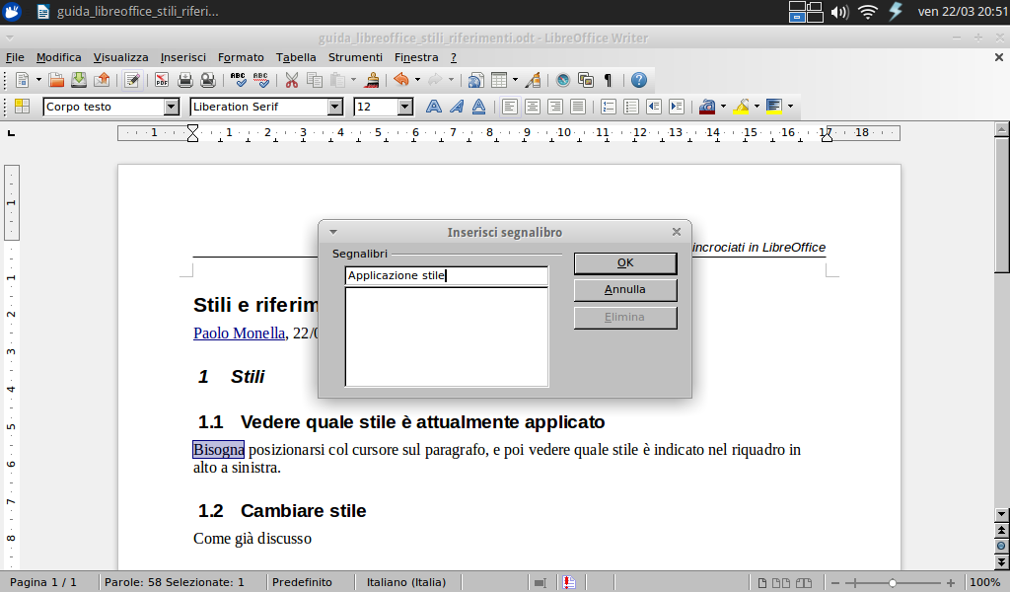1010x592 pixels.
Task: Open the Inserisci menu
Action: pos(182,57)
